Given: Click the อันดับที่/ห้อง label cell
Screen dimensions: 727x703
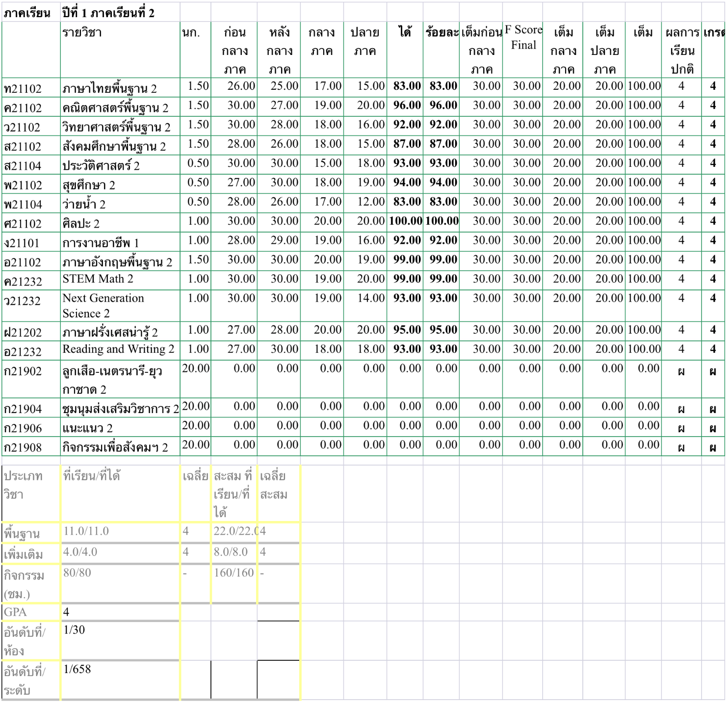Looking at the screenshot, I should coord(31,641).
